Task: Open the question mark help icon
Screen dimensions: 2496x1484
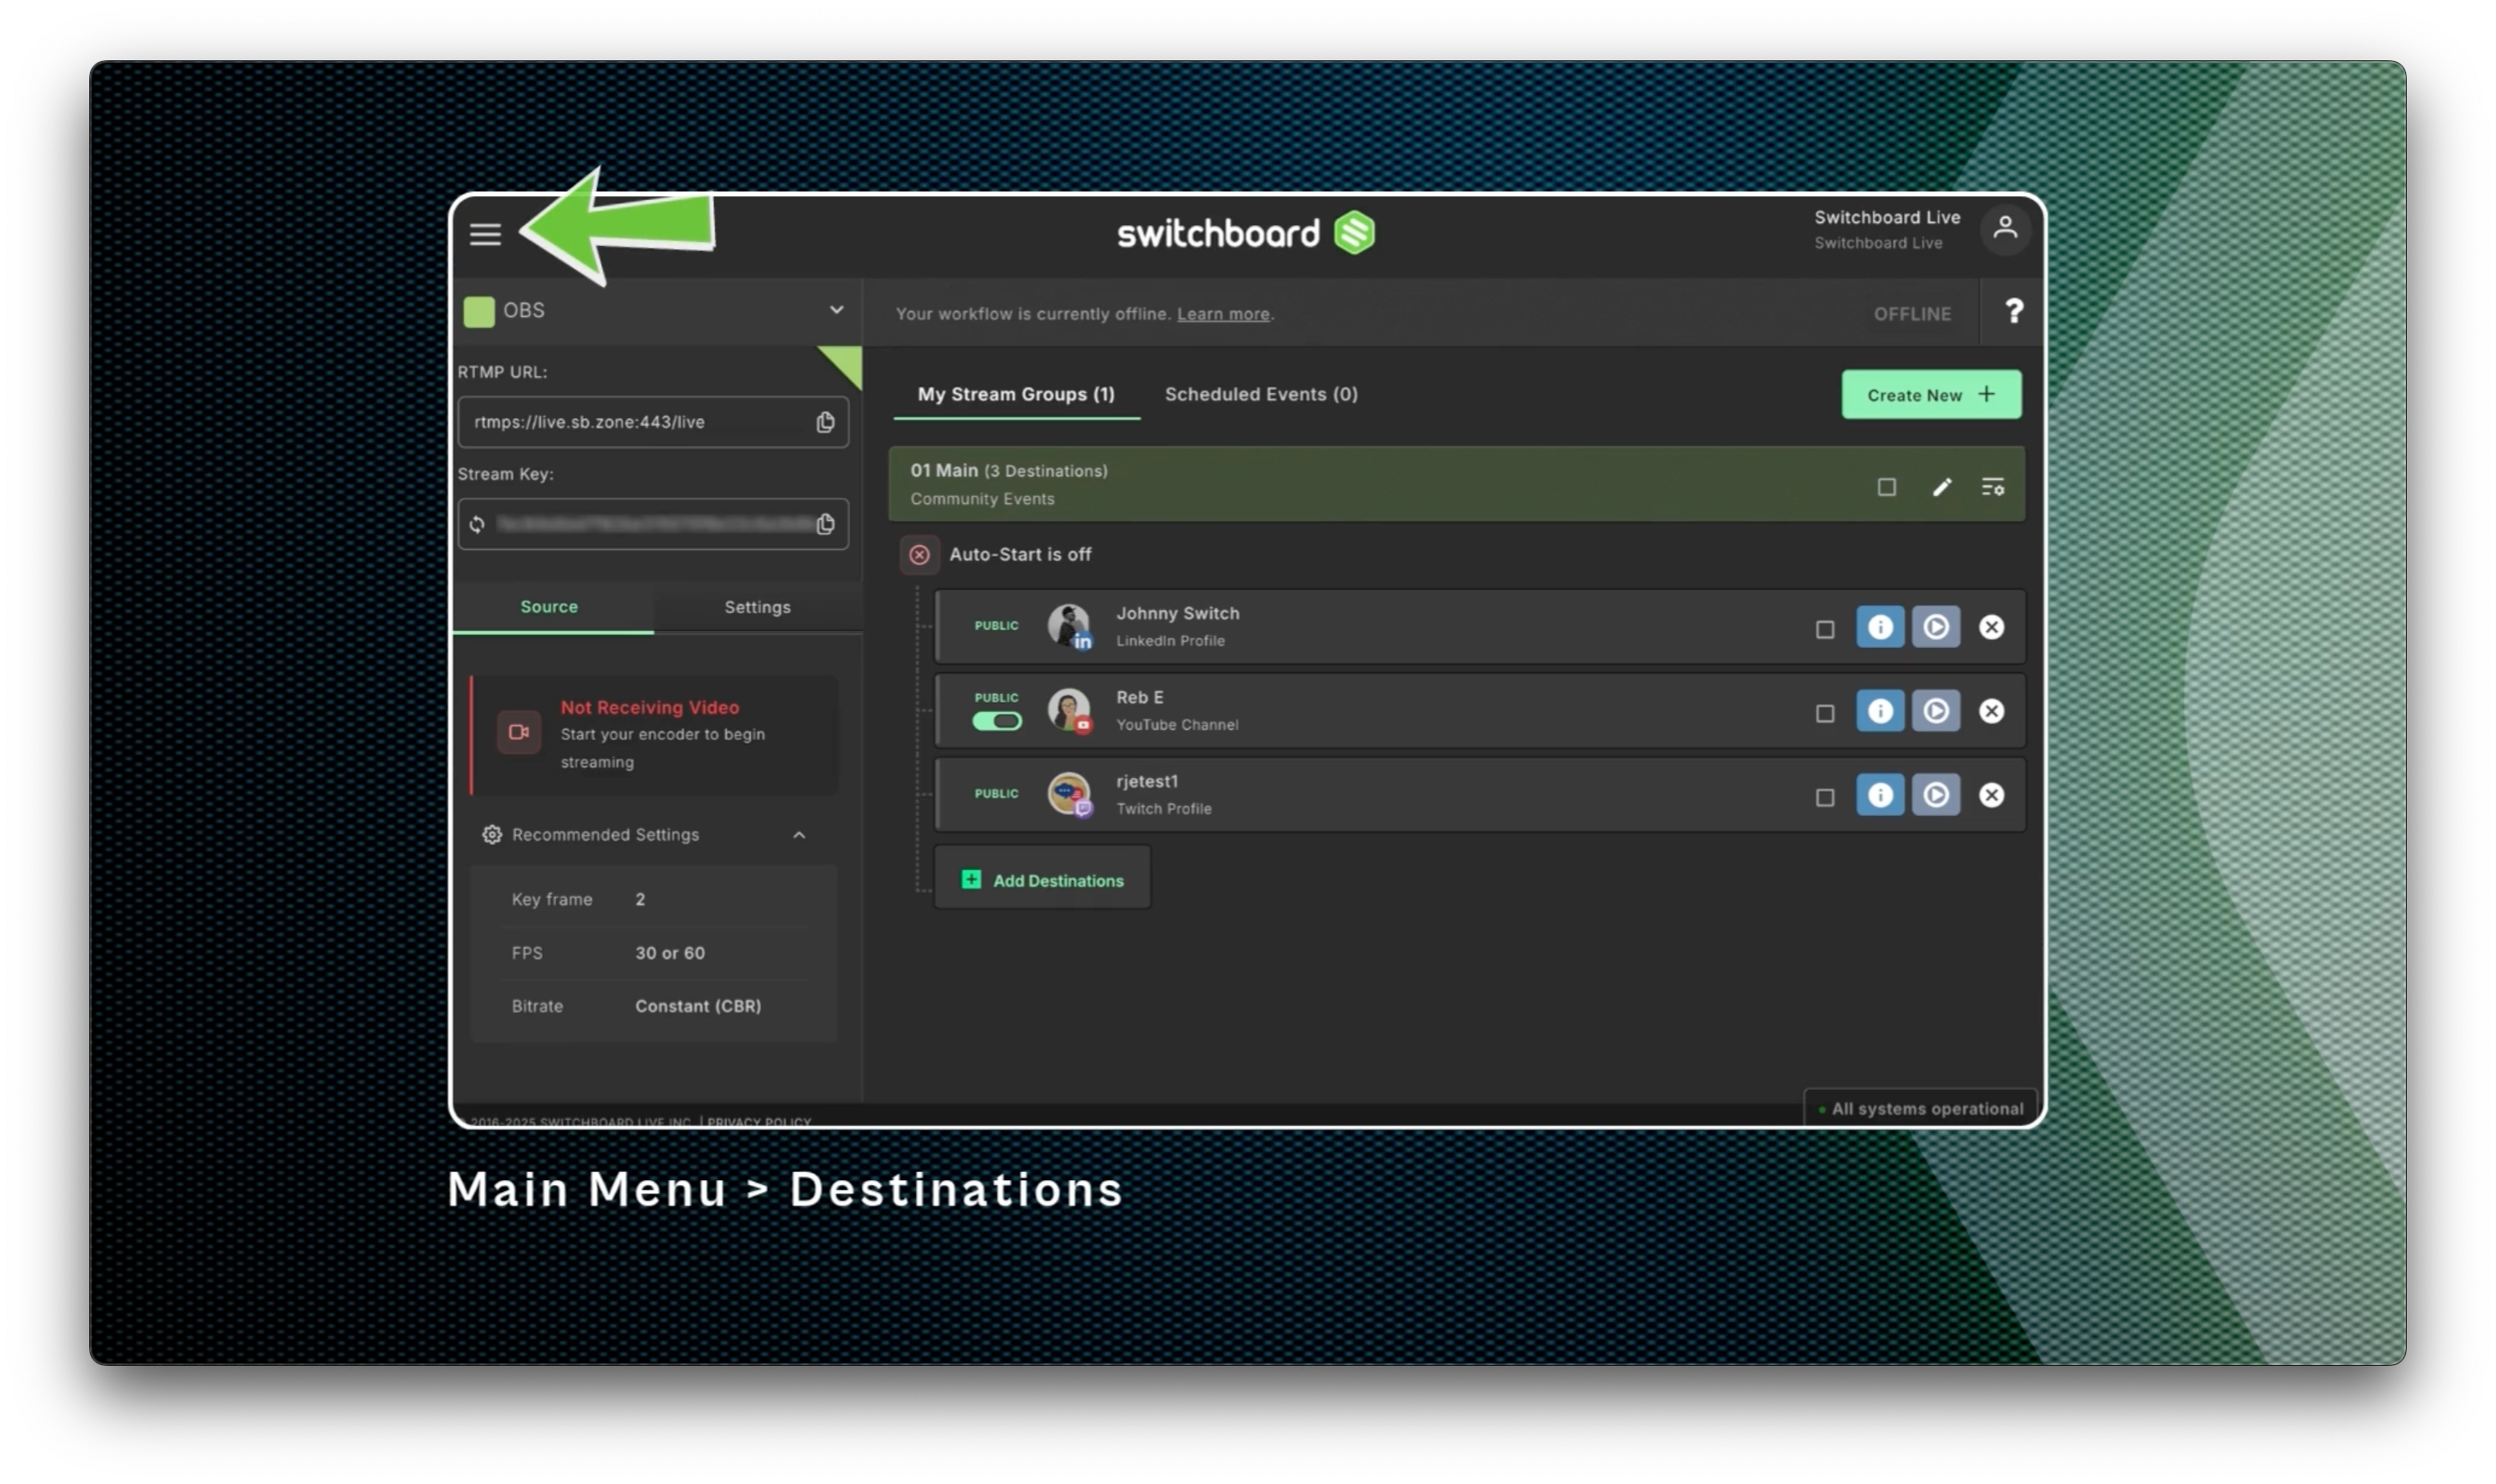Action: tap(2013, 312)
